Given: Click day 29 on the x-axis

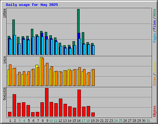Looking at the screenshot, I should tap(139, 121).
